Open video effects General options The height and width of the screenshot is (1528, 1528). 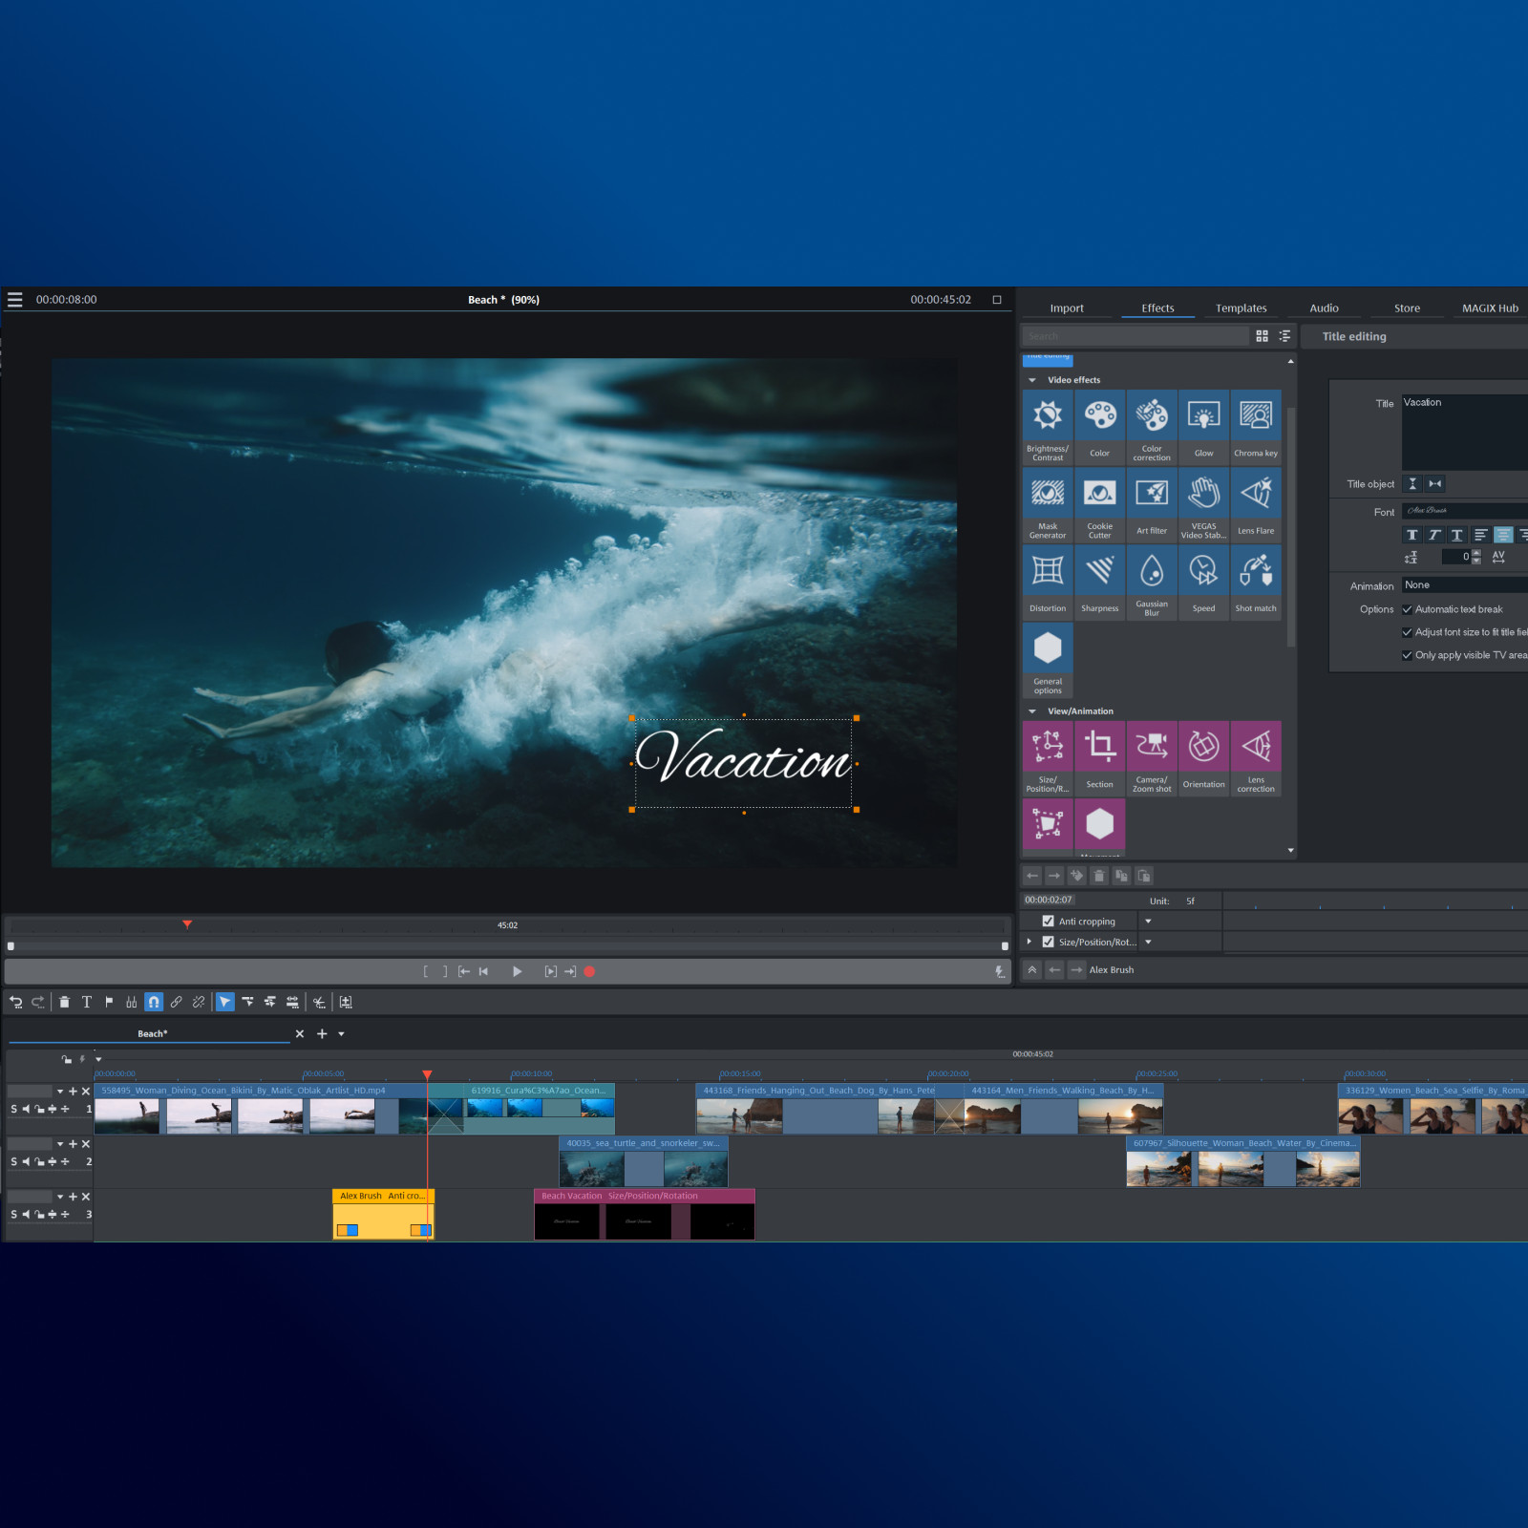[1048, 659]
